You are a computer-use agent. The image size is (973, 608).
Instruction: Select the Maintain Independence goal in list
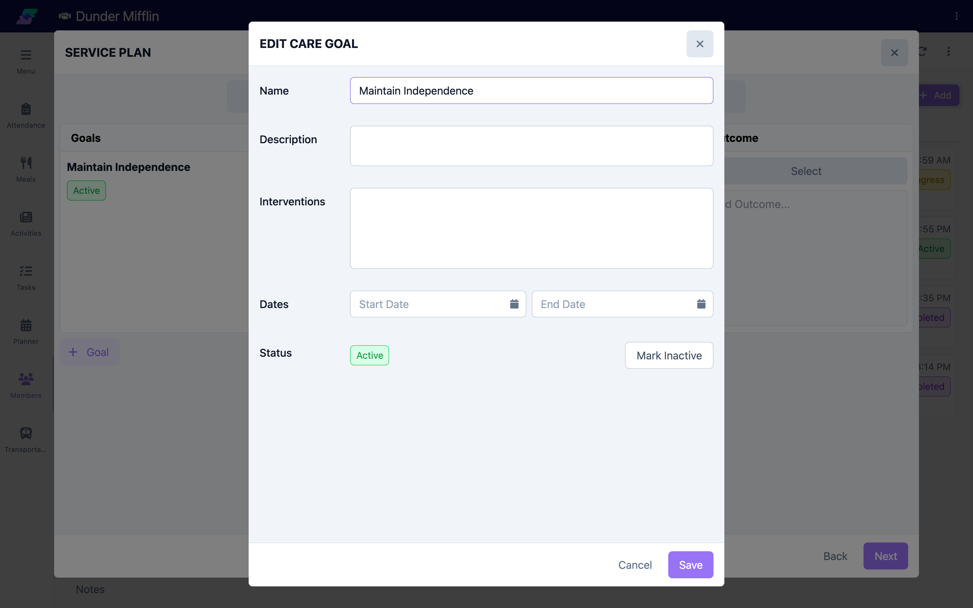(128, 167)
